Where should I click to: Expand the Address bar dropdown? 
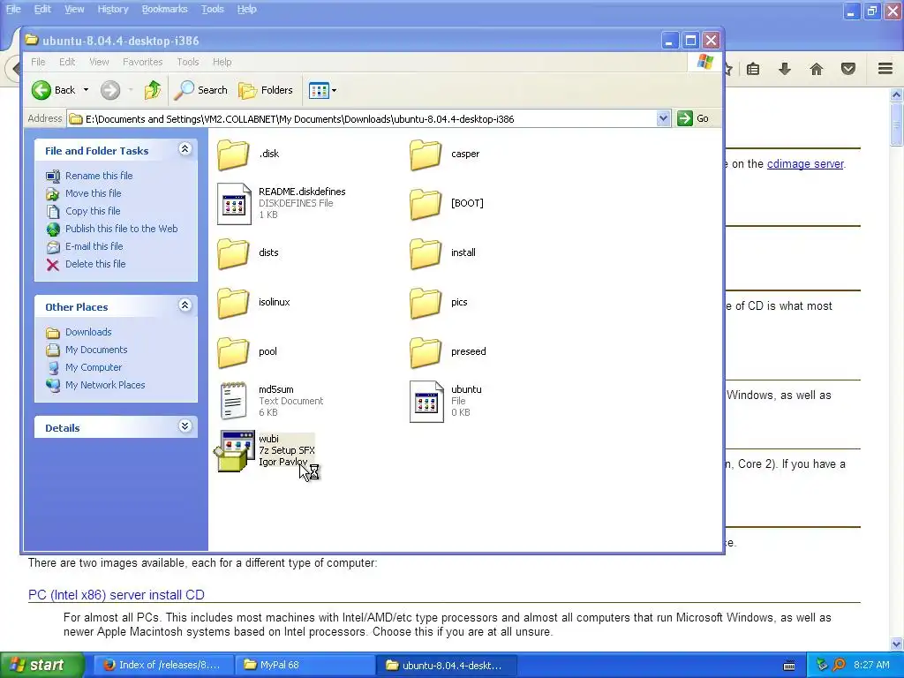click(x=663, y=119)
